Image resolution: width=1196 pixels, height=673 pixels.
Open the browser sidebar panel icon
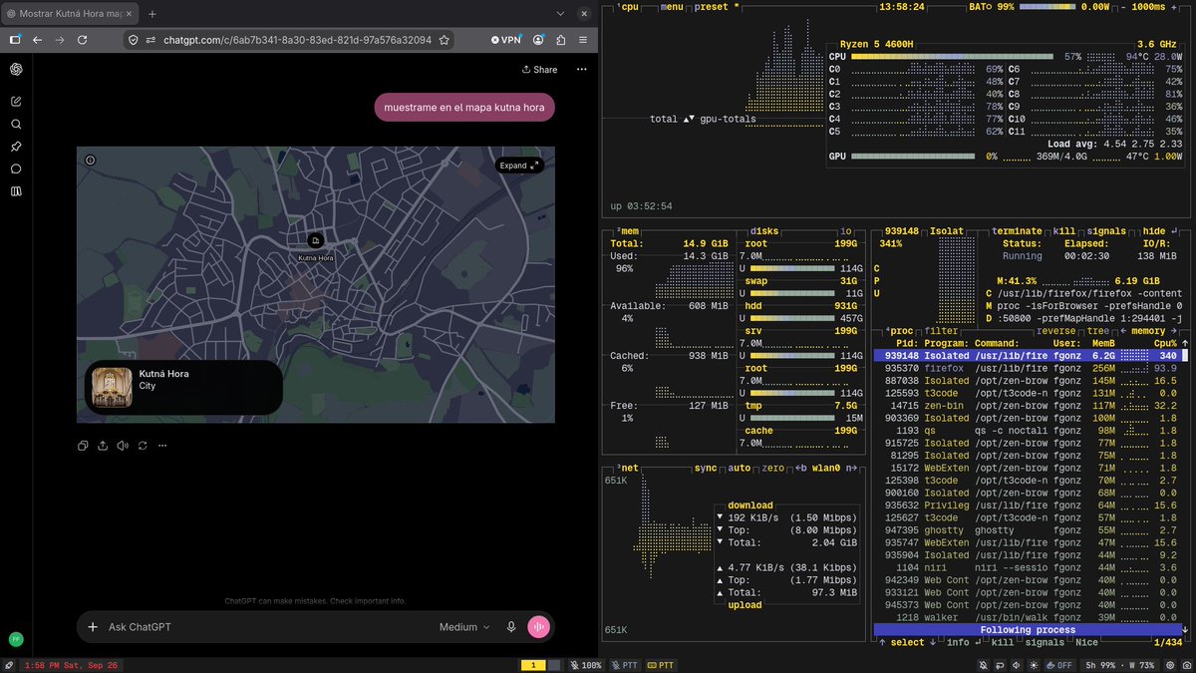tap(14, 40)
